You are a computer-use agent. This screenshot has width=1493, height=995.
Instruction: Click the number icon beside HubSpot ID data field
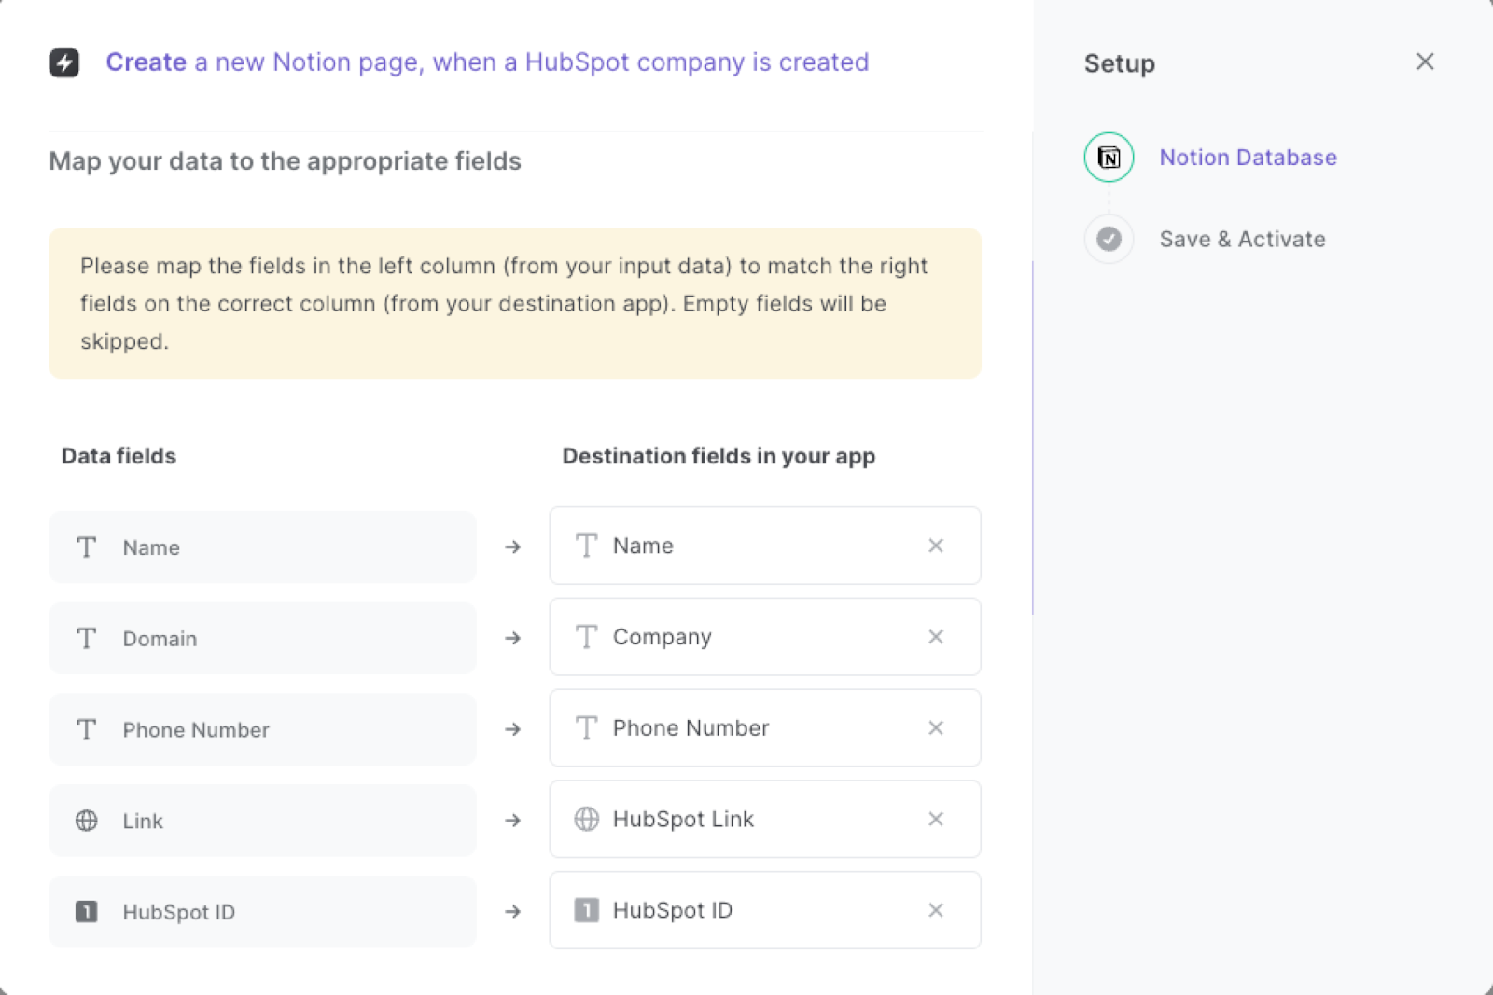pos(87,912)
